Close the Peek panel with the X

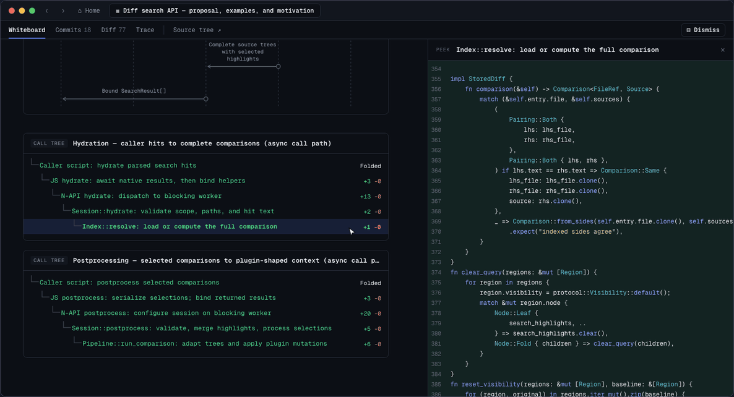pyautogui.click(x=723, y=50)
